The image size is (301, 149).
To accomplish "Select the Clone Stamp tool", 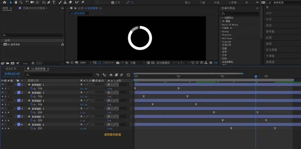I will [x=65, y=2].
